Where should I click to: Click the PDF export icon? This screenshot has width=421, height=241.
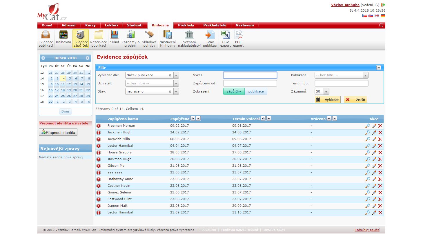click(238, 39)
